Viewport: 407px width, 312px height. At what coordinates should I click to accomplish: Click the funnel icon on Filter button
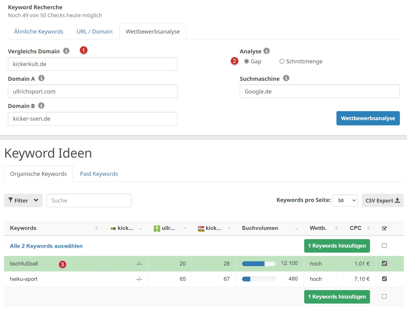[11, 200]
